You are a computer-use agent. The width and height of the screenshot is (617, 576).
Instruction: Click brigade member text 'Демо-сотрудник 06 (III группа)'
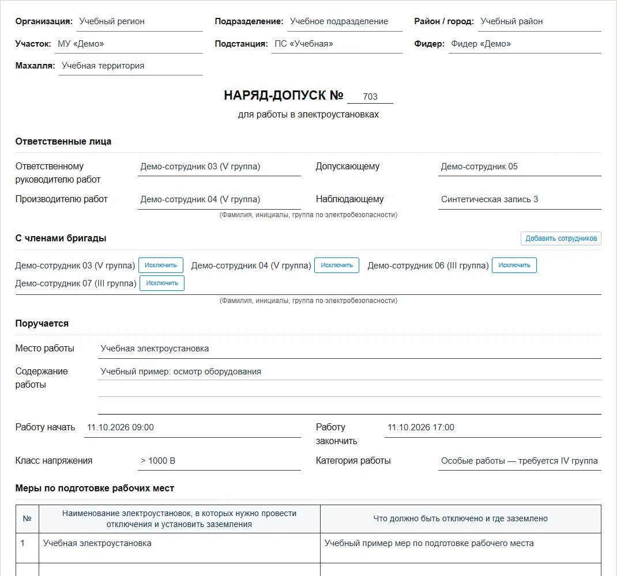[428, 266]
